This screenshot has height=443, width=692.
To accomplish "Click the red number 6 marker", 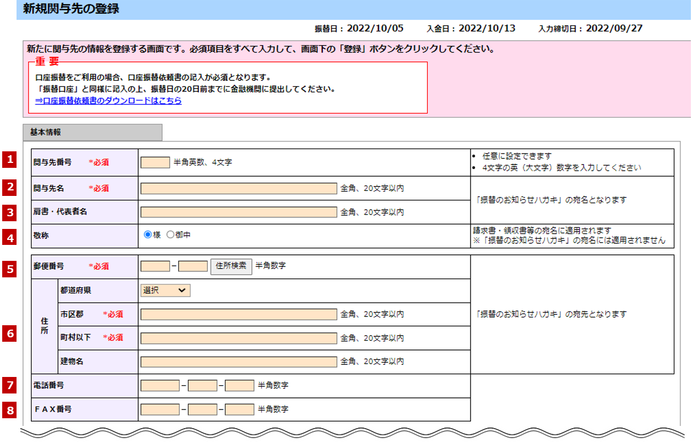I will [9, 333].
